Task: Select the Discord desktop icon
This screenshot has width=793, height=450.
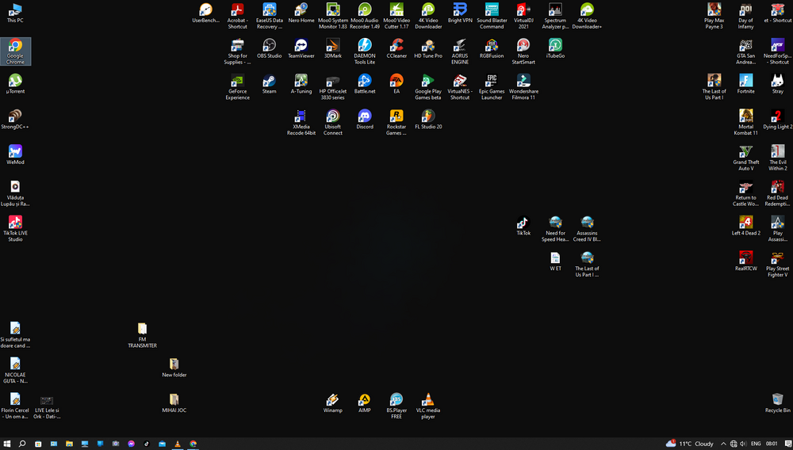Action: tap(365, 119)
